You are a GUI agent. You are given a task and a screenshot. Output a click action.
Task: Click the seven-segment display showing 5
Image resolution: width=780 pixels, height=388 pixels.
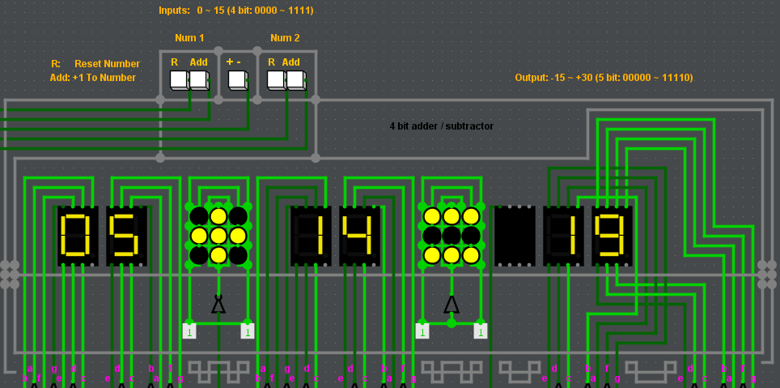[x=126, y=236]
